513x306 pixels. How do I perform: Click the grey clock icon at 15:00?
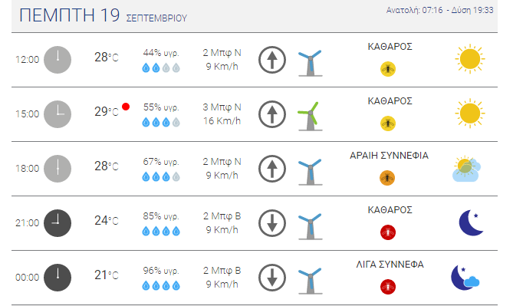(58, 114)
